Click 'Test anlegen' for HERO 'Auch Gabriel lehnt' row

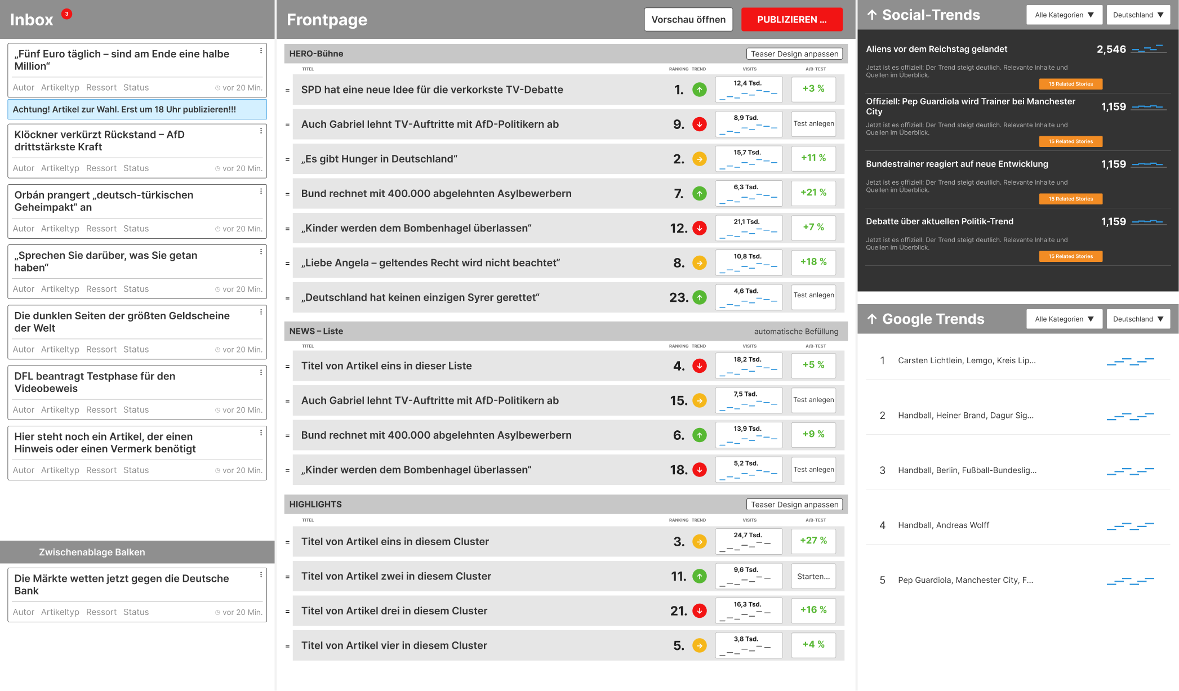click(x=813, y=124)
